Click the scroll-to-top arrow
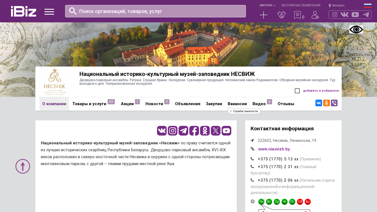377x212 pixels. coord(23,166)
